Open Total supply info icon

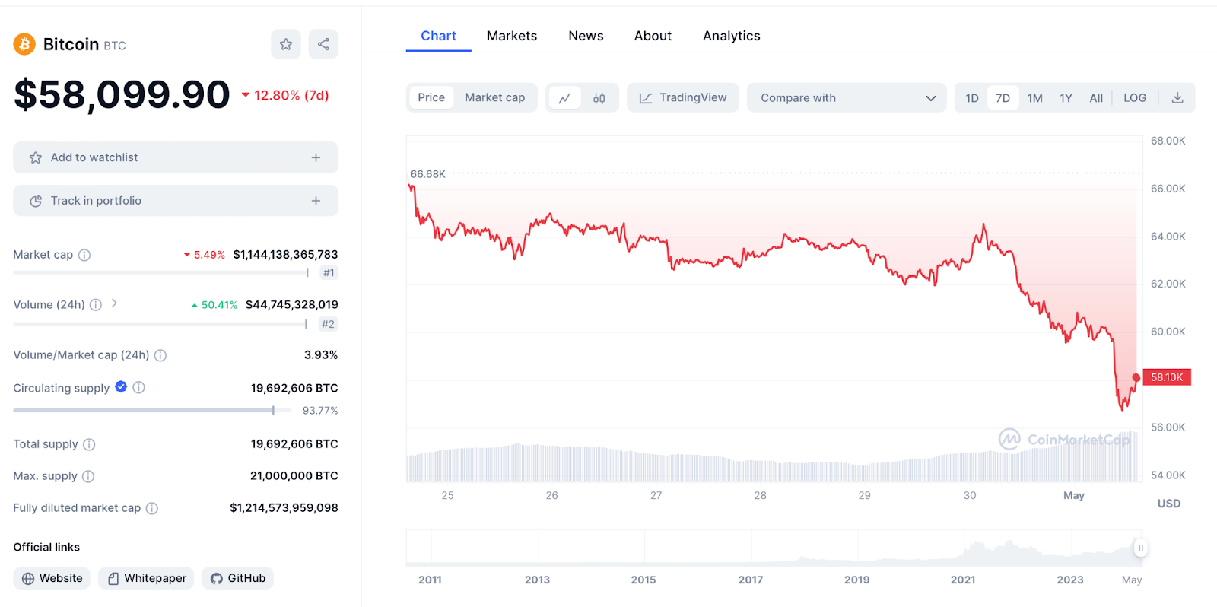89,444
